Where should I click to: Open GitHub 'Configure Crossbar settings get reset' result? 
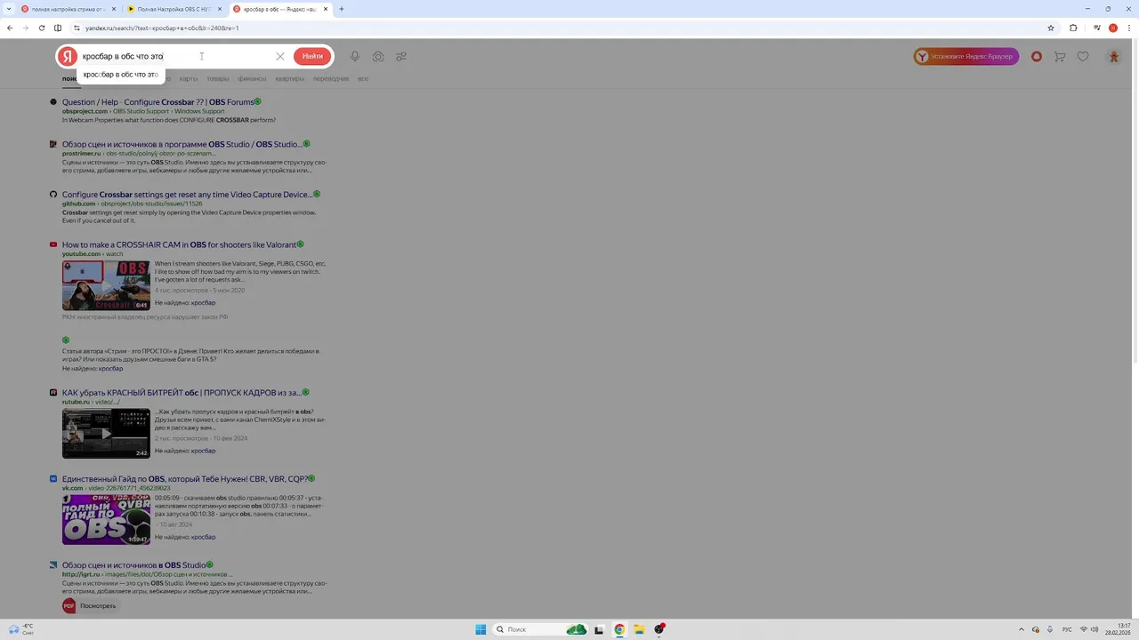click(187, 195)
